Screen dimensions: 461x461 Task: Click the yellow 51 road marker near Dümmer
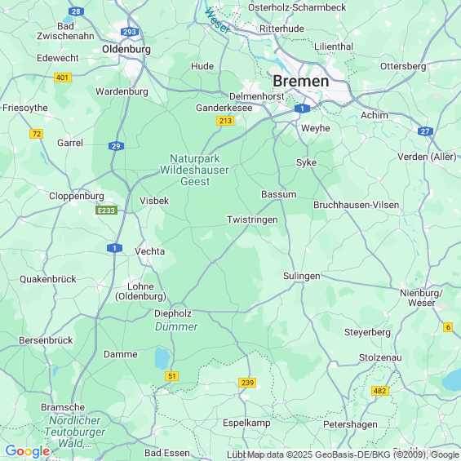(x=171, y=376)
